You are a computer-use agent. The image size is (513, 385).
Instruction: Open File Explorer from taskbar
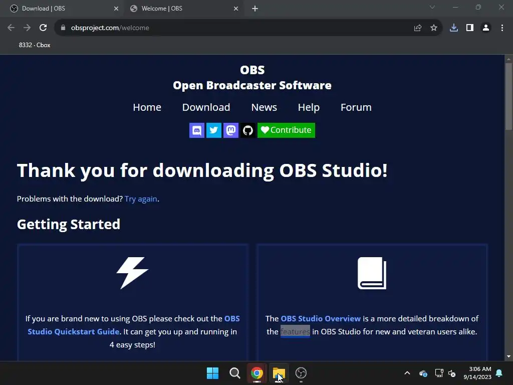pyautogui.click(x=279, y=373)
